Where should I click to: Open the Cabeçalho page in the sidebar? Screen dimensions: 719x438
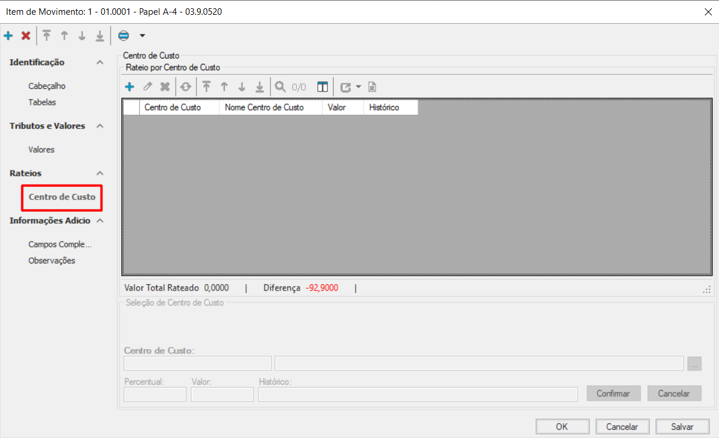tap(47, 86)
